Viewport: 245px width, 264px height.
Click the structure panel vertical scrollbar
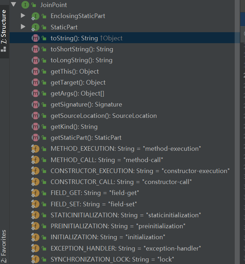[237, 132]
